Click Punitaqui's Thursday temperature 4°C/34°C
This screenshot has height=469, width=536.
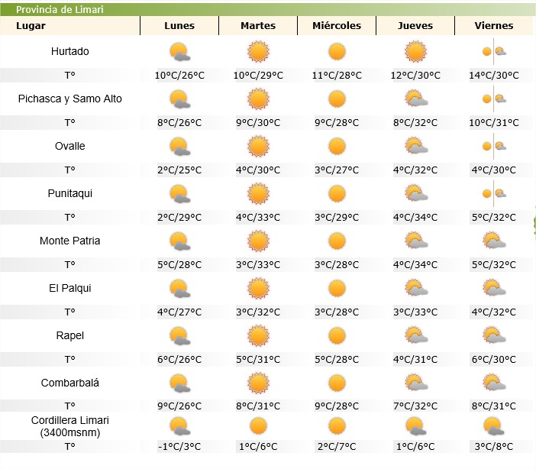coord(415,217)
